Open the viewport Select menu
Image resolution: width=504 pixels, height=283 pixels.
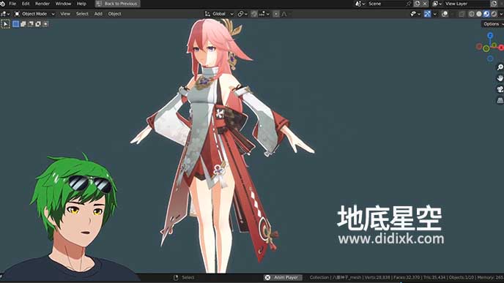point(82,14)
